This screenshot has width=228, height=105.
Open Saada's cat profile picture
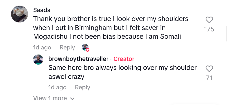click(x=20, y=14)
